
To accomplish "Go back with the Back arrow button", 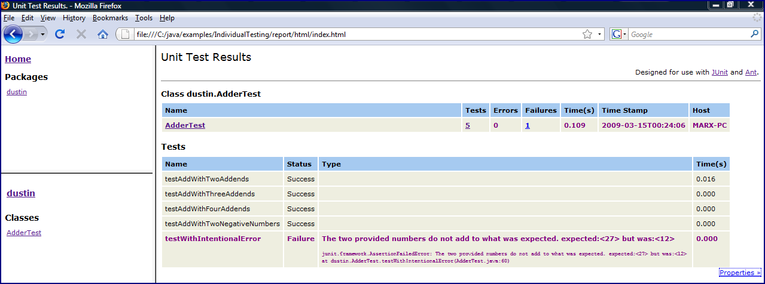I will click(13, 35).
